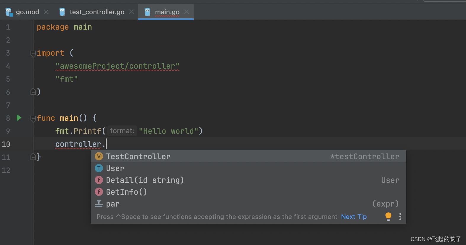The width and height of the screenshot is (466, 245).
Task: Choose GetInfo() completion suggestion
Action: point(248,192)
